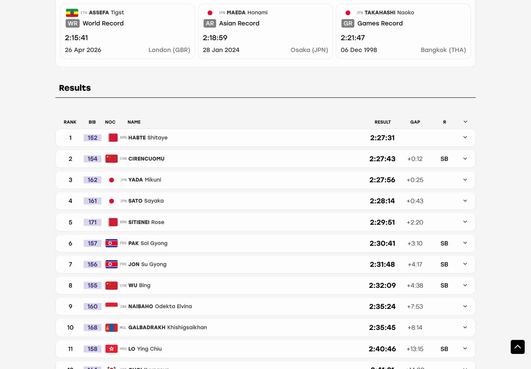Click Bahrain flag next to HABTE Shitaye
The height and width of the screenshot is (369, 531).
pyautogui.click(x=112, y=138)
